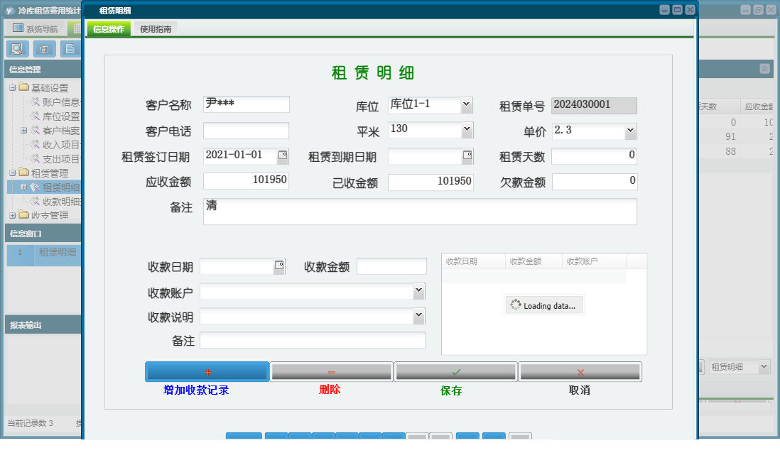This screenshot has width=780, height=465.
Task: Click the 欠款金额 field
Action: (x=595, y=182)
